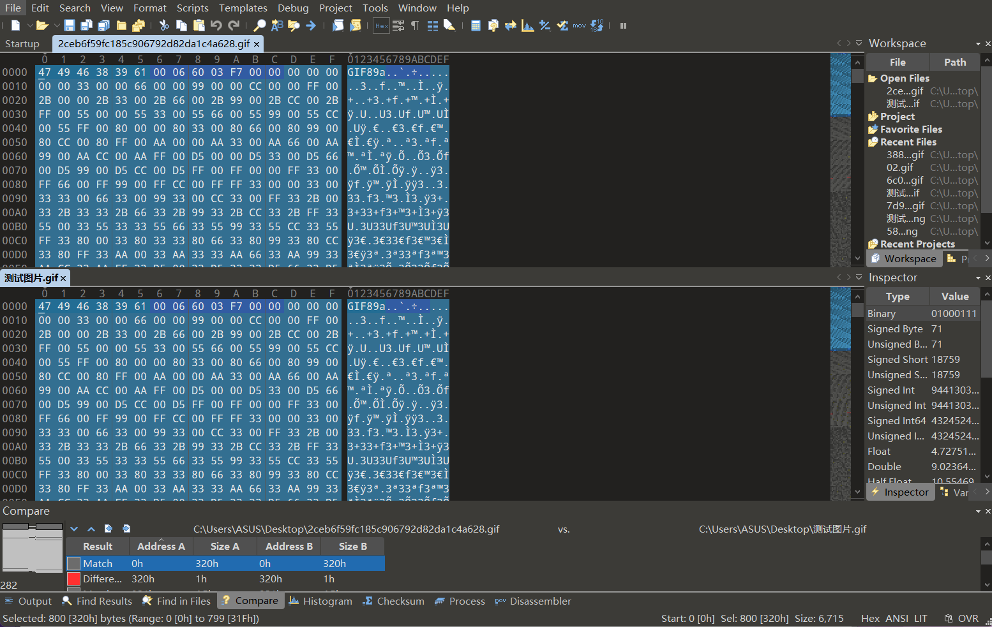Click the Open File folder icon
This screenshot has height=627, width=992.
click(x=42, y=26)
